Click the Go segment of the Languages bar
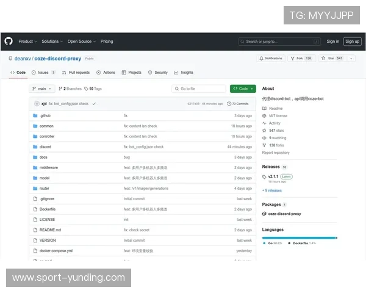366x293 pixels. pos(298,237)
